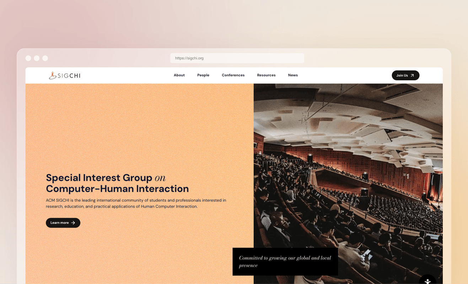The height and width of the screenshot is (284, 468).
Task: Click the SIGCHI logo
Action: coord(65,75)
